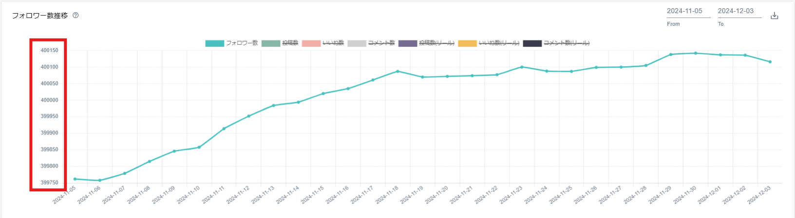Click the help icon beside フォロワー数推移
Screen dimensions: 795x218
(x=76, y=15)
